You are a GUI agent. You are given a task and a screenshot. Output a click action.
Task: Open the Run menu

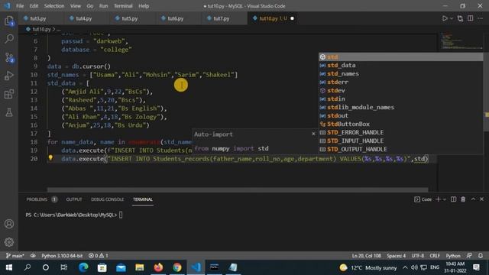[103, 6]
